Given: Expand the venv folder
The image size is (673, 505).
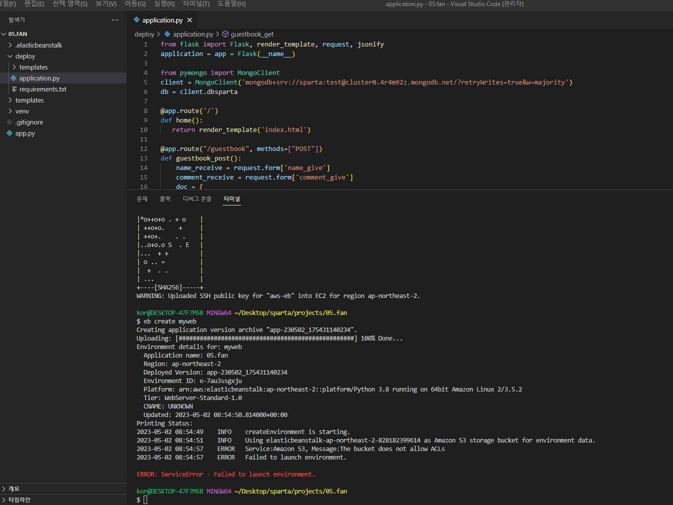Looking at the screenshot, I should click(10, 111).
